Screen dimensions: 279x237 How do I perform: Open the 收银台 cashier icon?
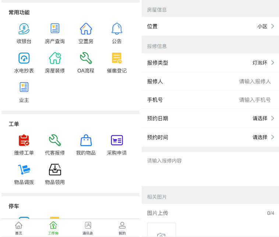24,29
